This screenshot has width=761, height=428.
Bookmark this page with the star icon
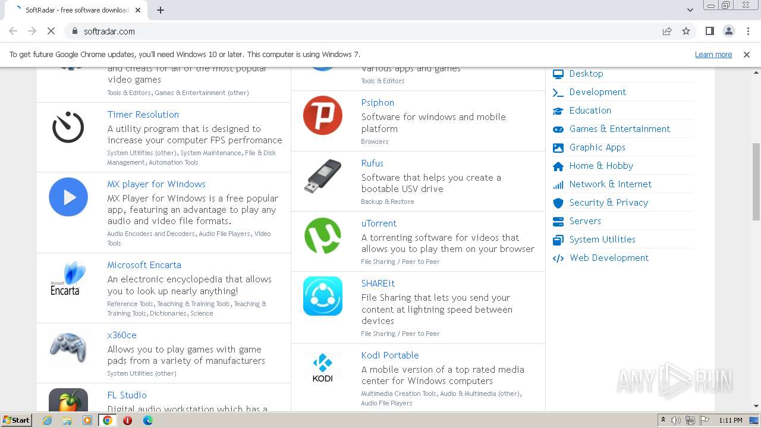[686, 31]
